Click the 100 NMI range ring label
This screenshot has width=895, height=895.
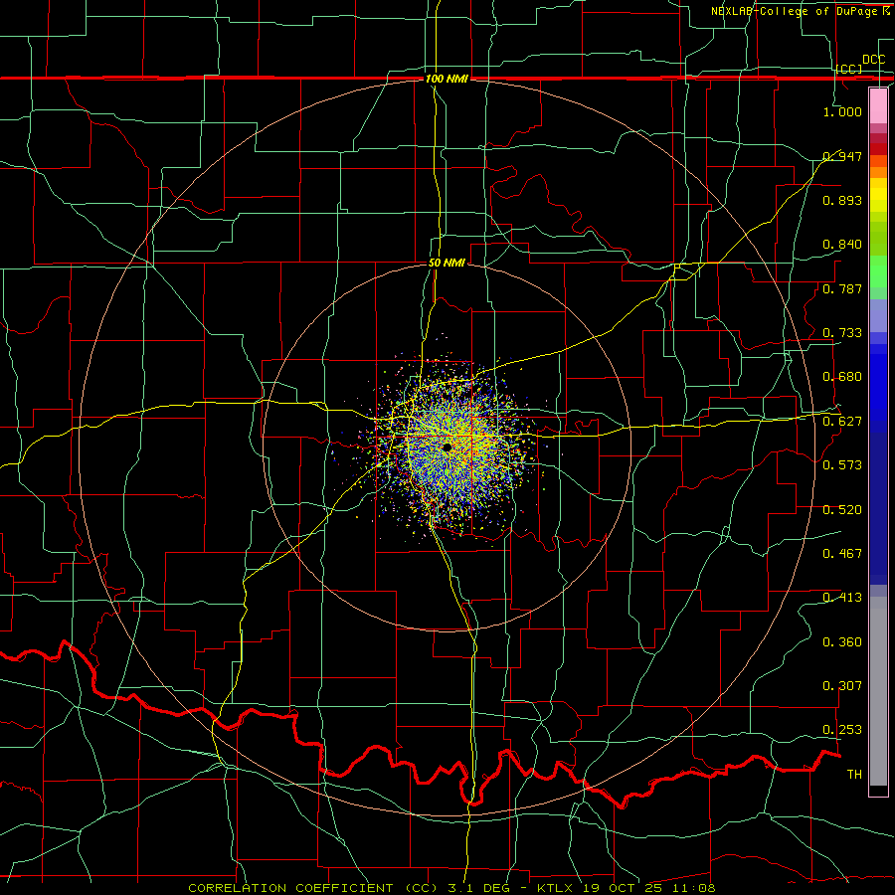point(447,79)
